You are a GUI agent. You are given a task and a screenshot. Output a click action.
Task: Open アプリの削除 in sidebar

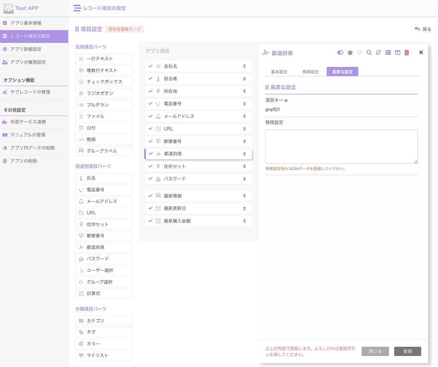pyautogui.click(x=34, y=161)
